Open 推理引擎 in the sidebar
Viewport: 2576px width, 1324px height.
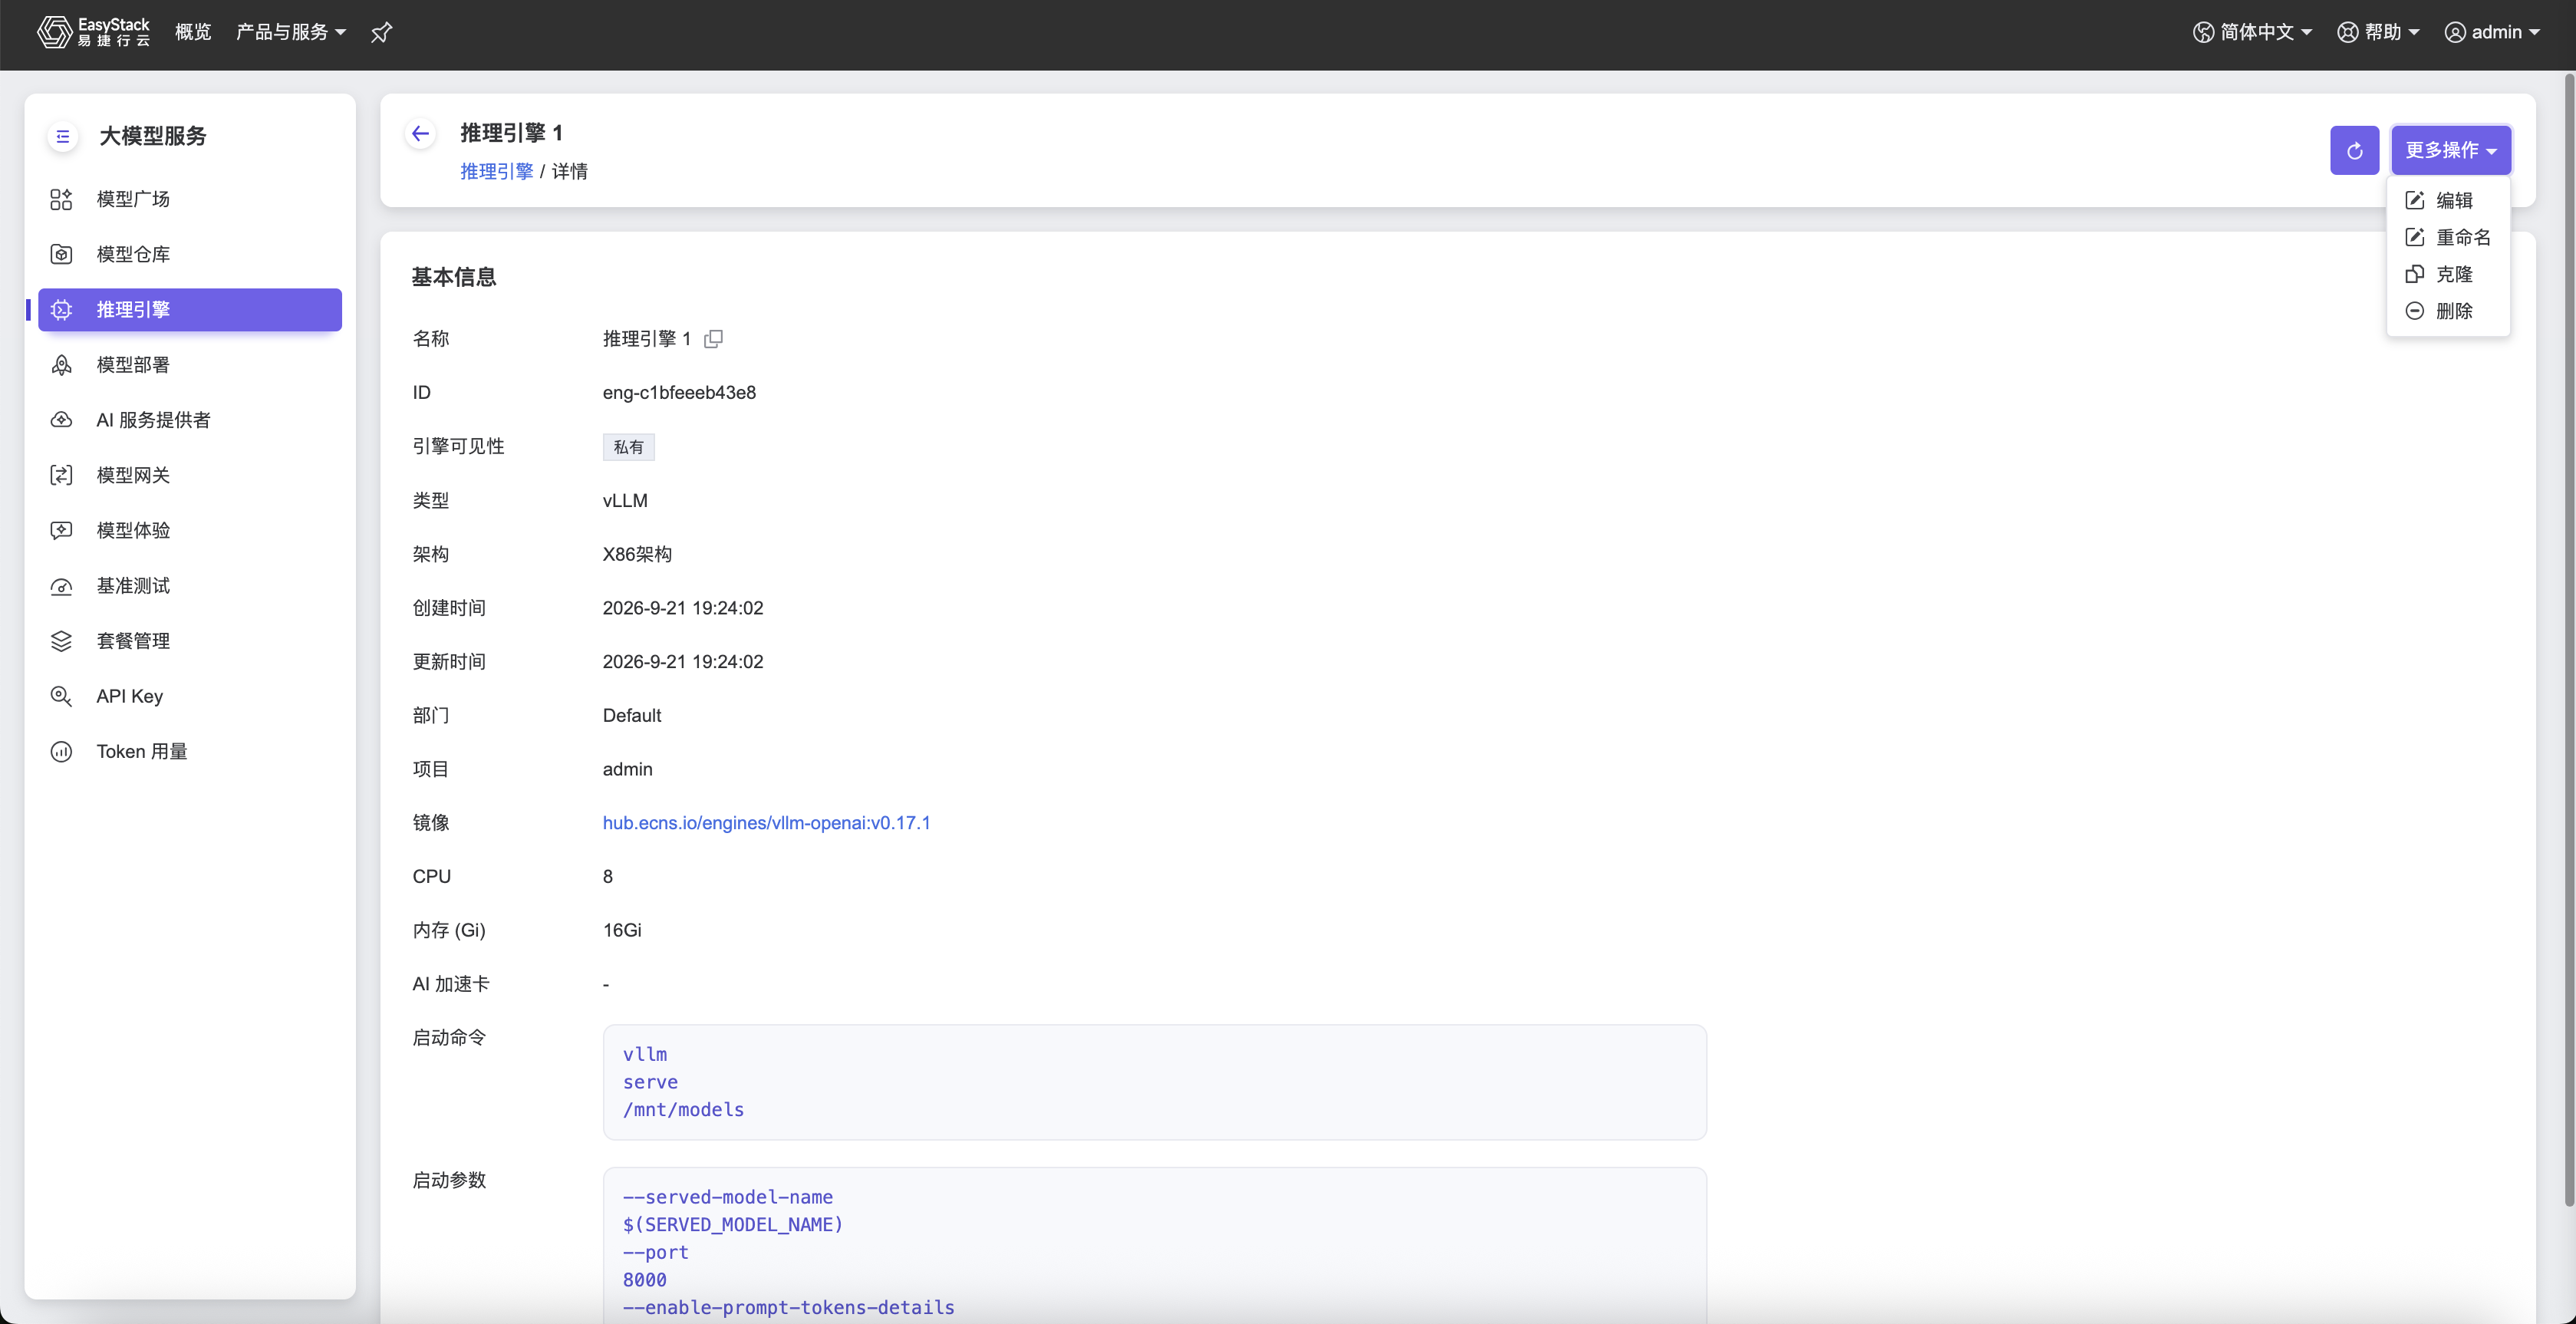tap(190, 310)
